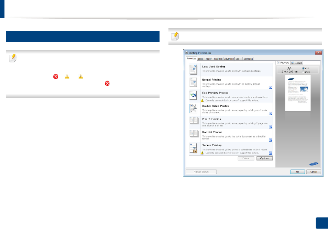Screen dimensions: 328x231
Task: Select the 'Normal Printing' title text
Action: pyautogui.click(x=211, y=80)
